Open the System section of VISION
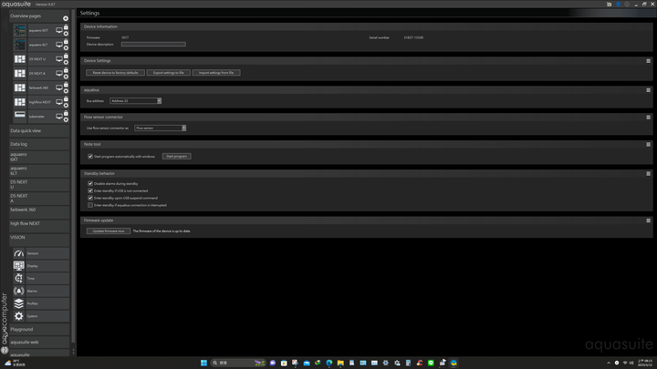This screenshot has width=657, height=369. 41,316
